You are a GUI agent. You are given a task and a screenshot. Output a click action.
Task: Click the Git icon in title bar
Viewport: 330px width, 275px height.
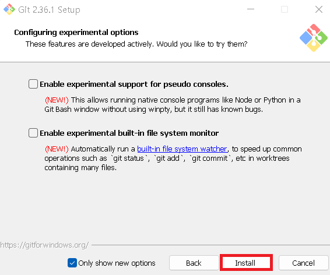(x=9, y=9)
